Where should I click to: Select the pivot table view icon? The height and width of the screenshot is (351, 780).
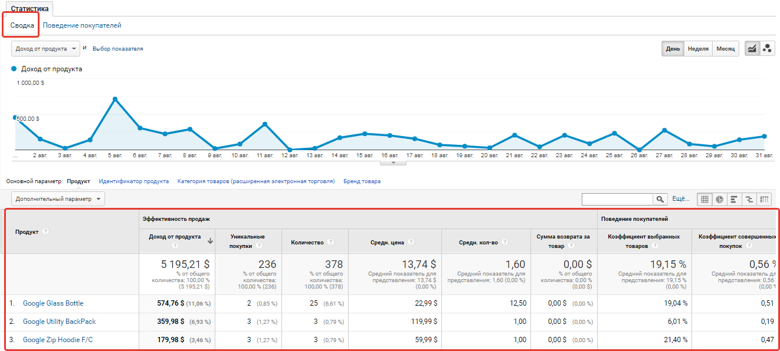[764, 199]
